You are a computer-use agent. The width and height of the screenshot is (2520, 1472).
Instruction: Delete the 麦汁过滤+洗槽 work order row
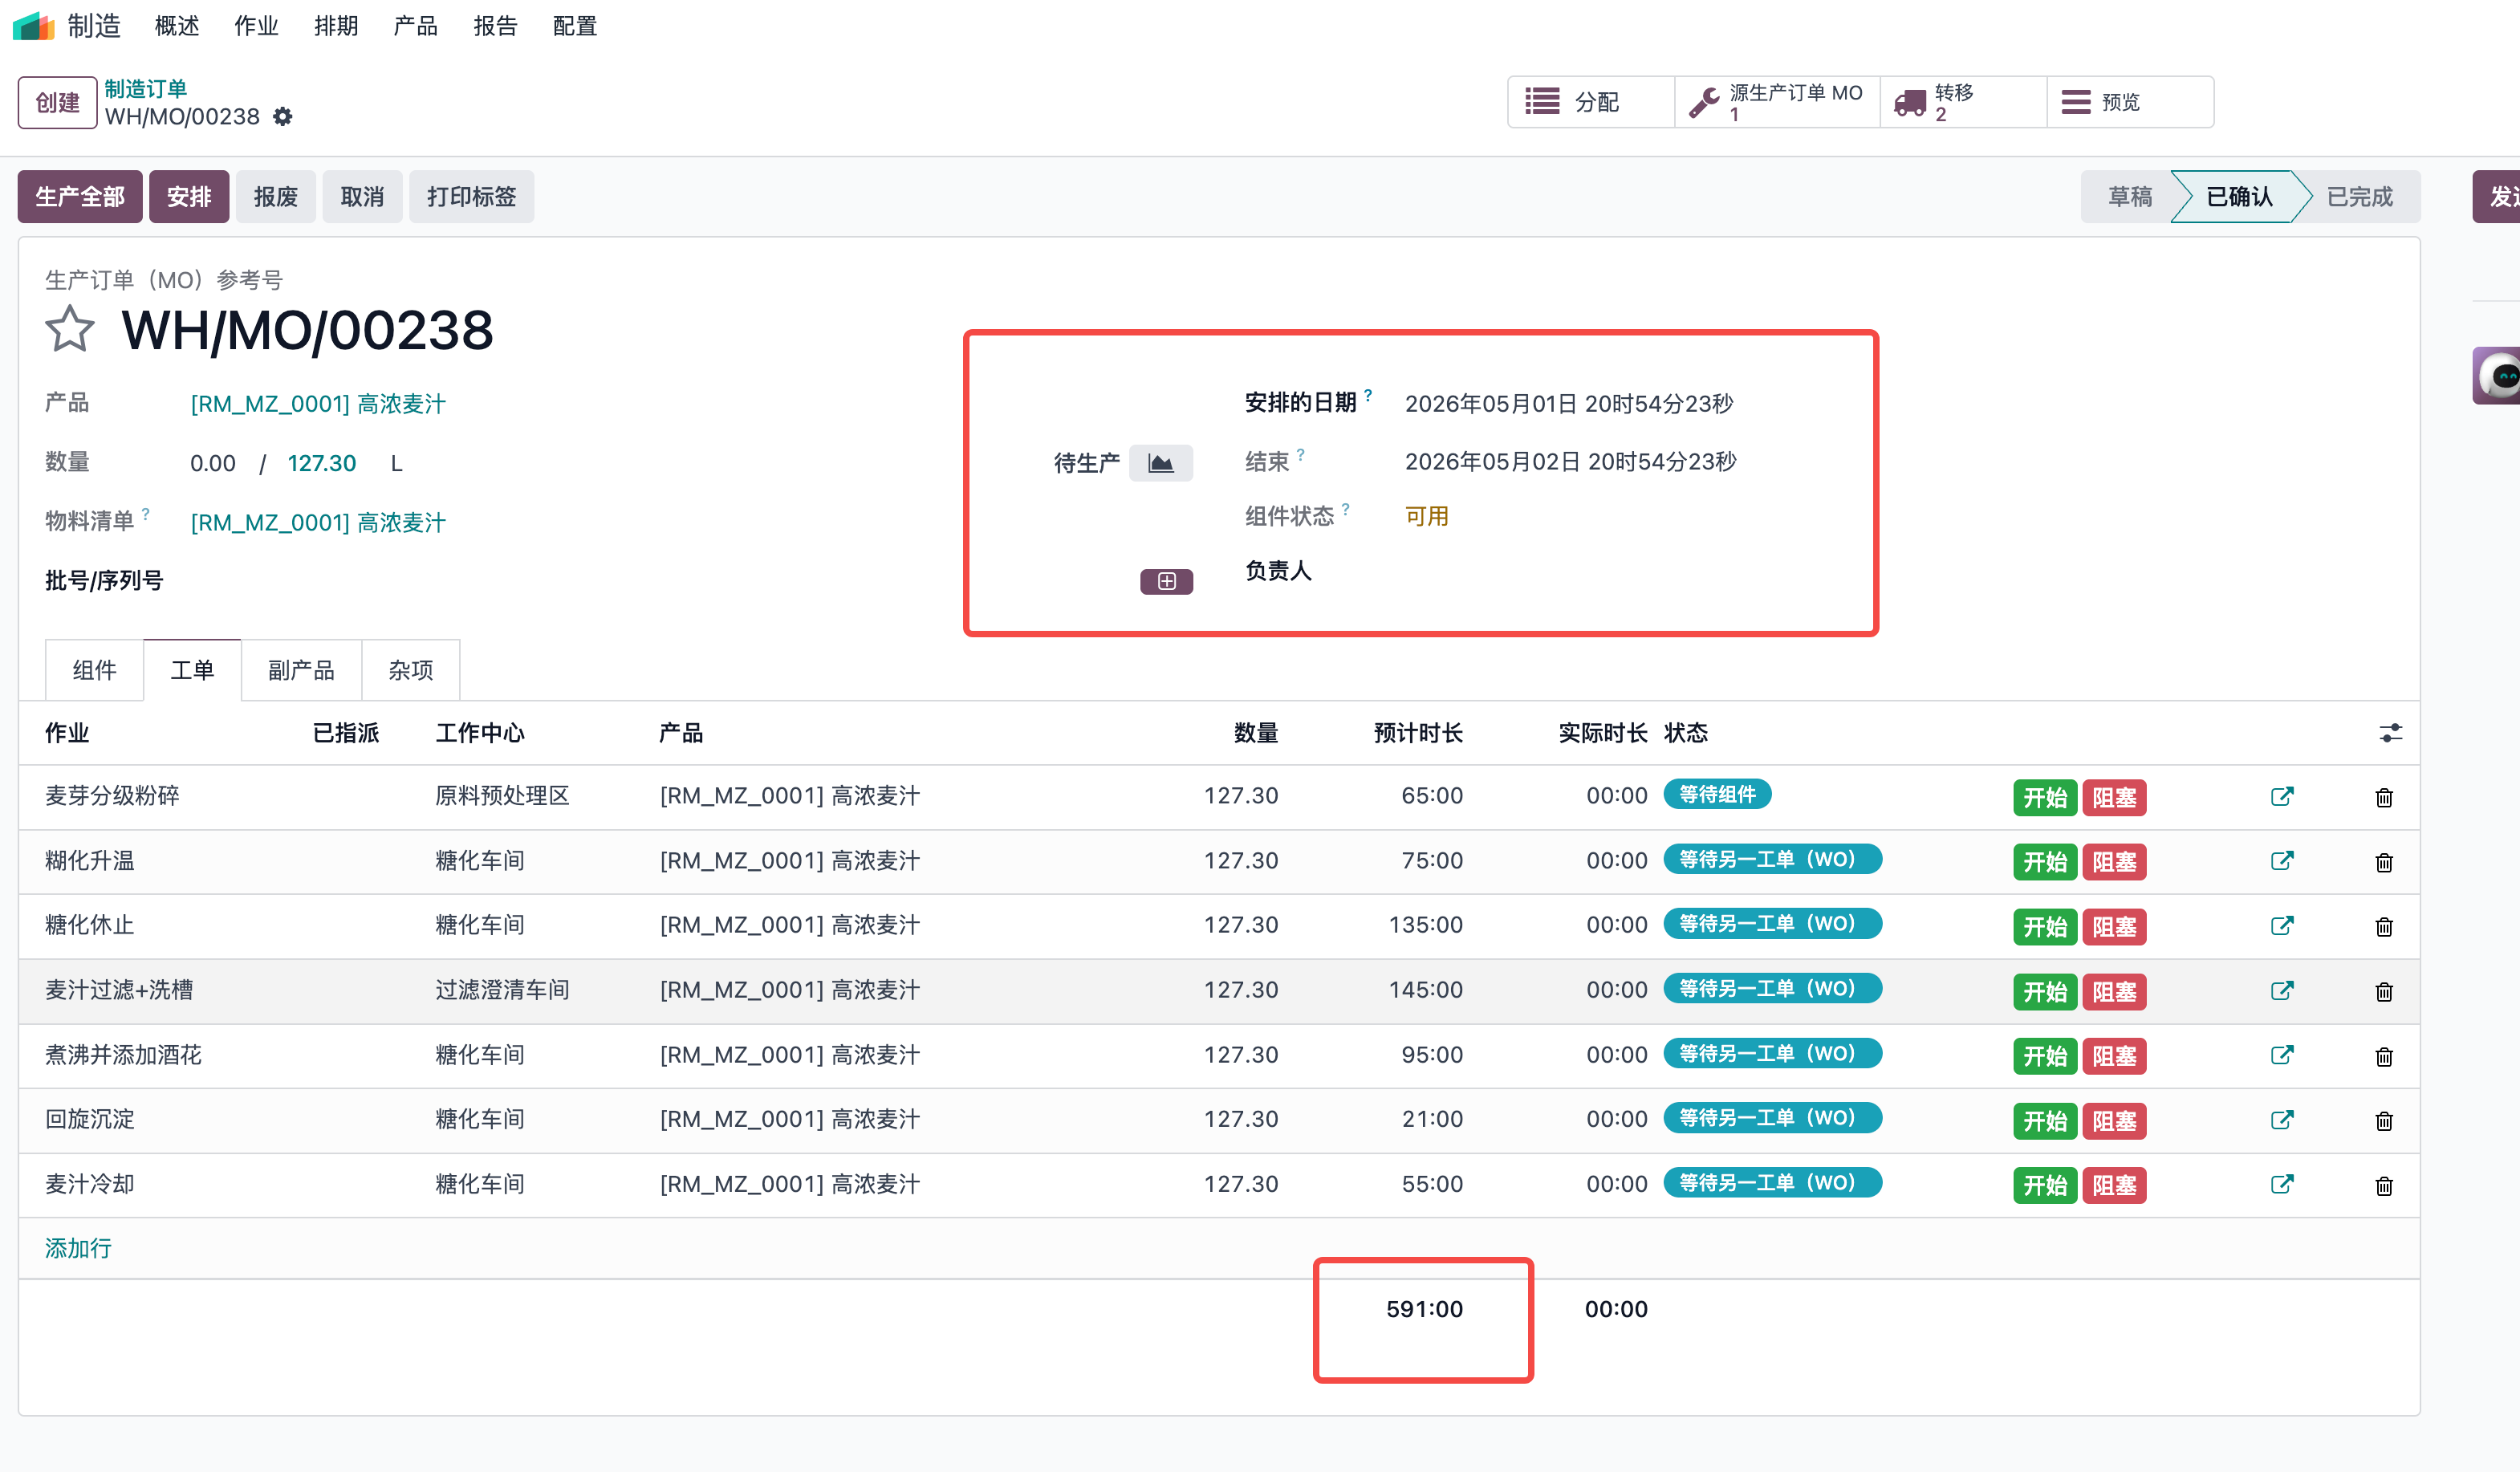[x=2384, y=992]
